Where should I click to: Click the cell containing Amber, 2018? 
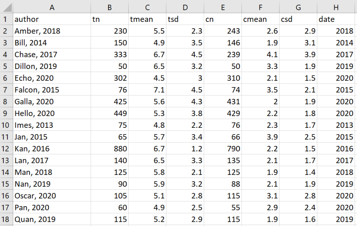pos(52,31)
